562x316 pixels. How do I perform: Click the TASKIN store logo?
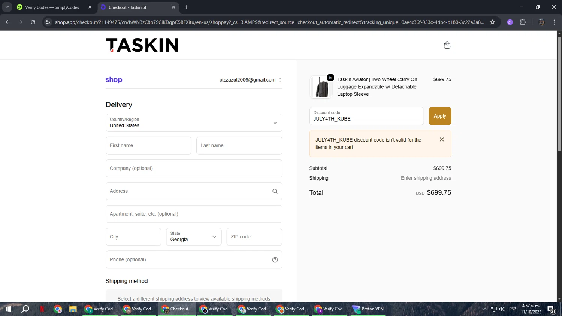click(x=142, y=45)
